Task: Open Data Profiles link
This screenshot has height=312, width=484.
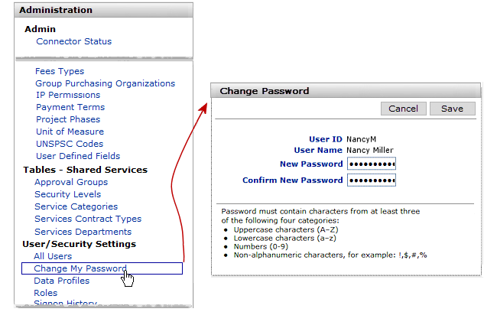Action: pyautogui.click(x=61, y=281)
